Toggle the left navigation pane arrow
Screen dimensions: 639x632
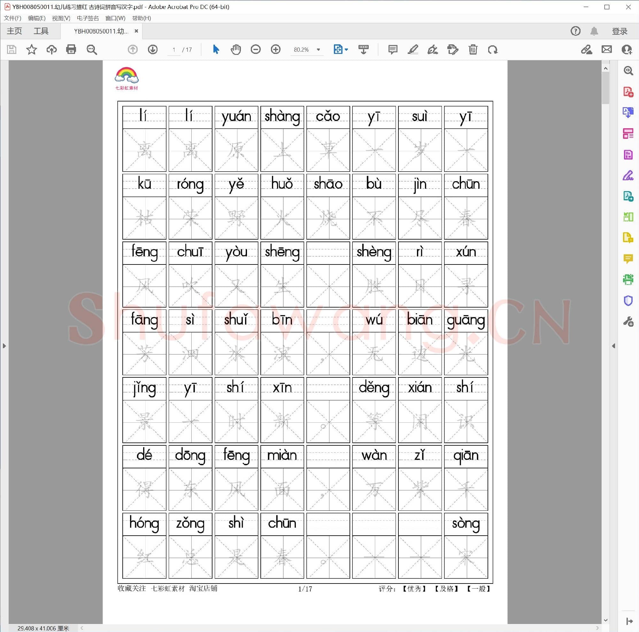(4, 346)
